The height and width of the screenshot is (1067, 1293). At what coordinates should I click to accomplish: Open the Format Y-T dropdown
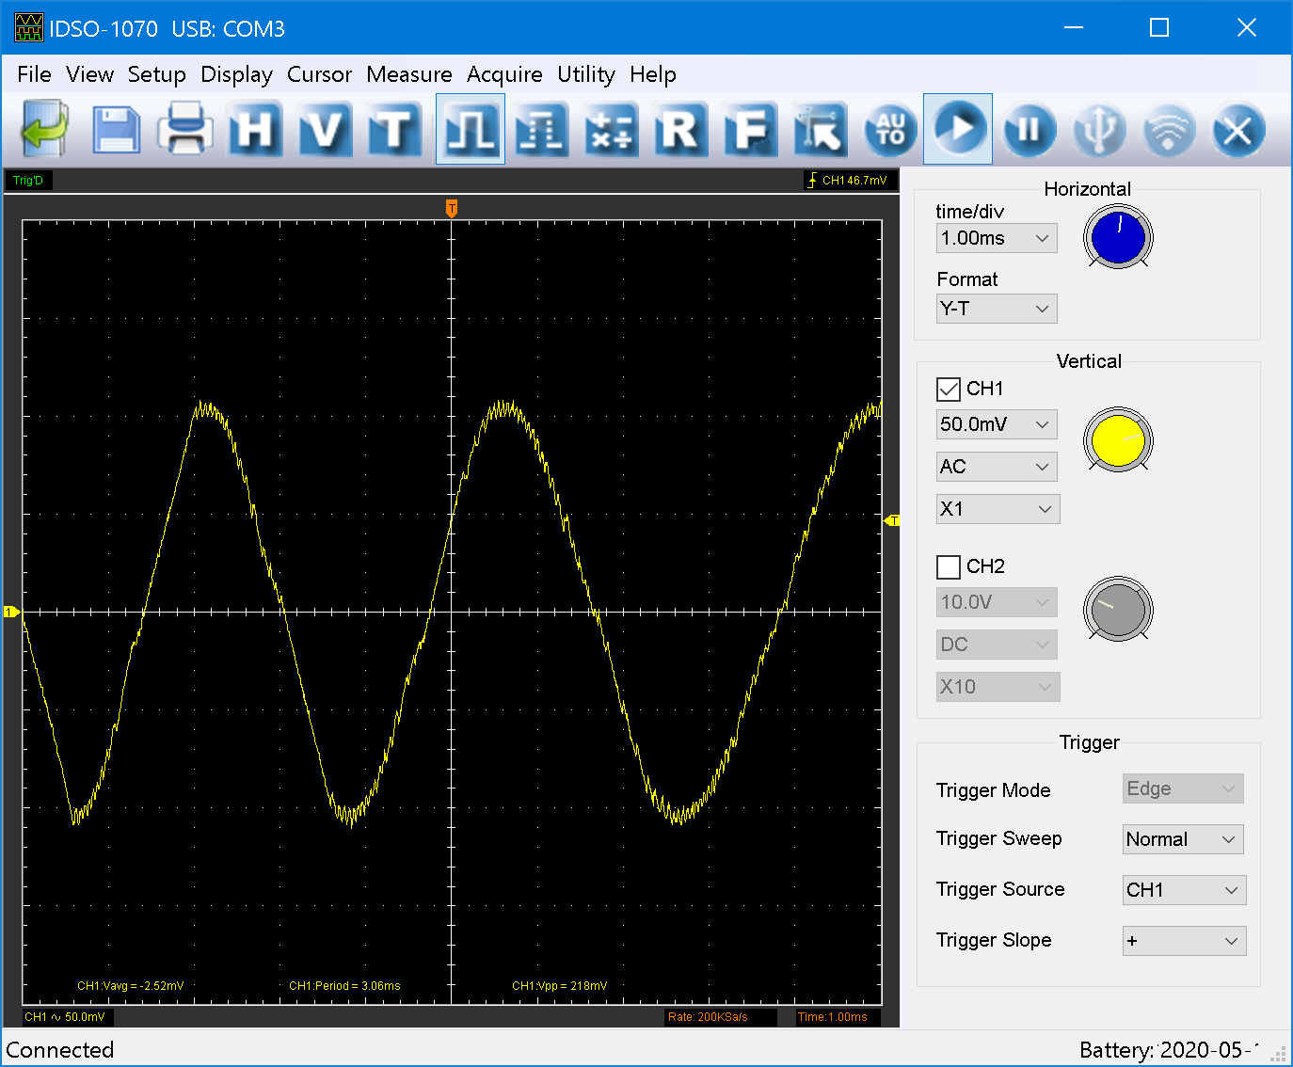997,309
